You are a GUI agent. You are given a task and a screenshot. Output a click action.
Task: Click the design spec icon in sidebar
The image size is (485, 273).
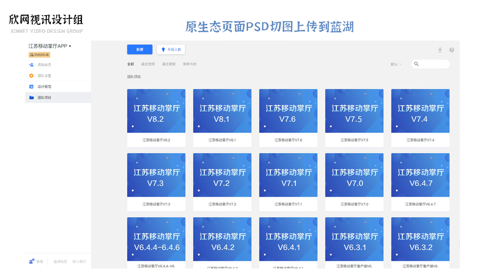(x=31, y=86)
